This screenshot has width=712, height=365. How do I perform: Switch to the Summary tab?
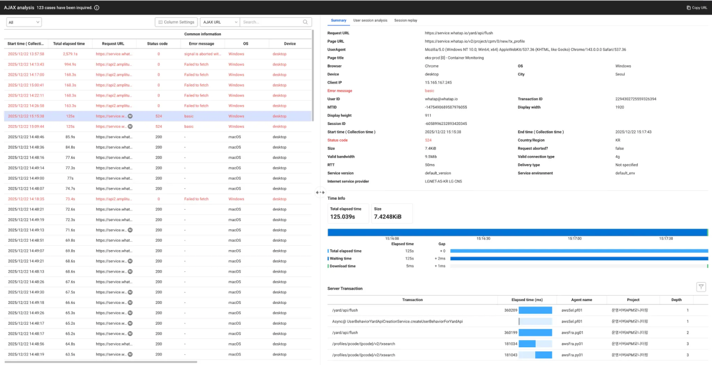[x=338, y=20]
